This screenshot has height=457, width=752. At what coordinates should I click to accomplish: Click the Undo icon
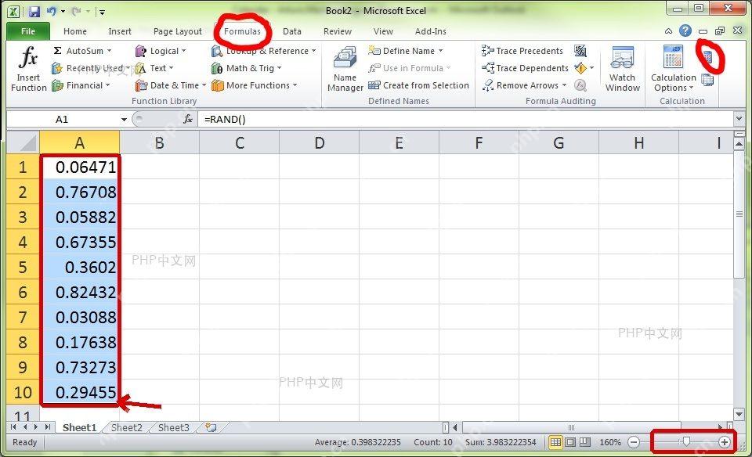(52, 11)
